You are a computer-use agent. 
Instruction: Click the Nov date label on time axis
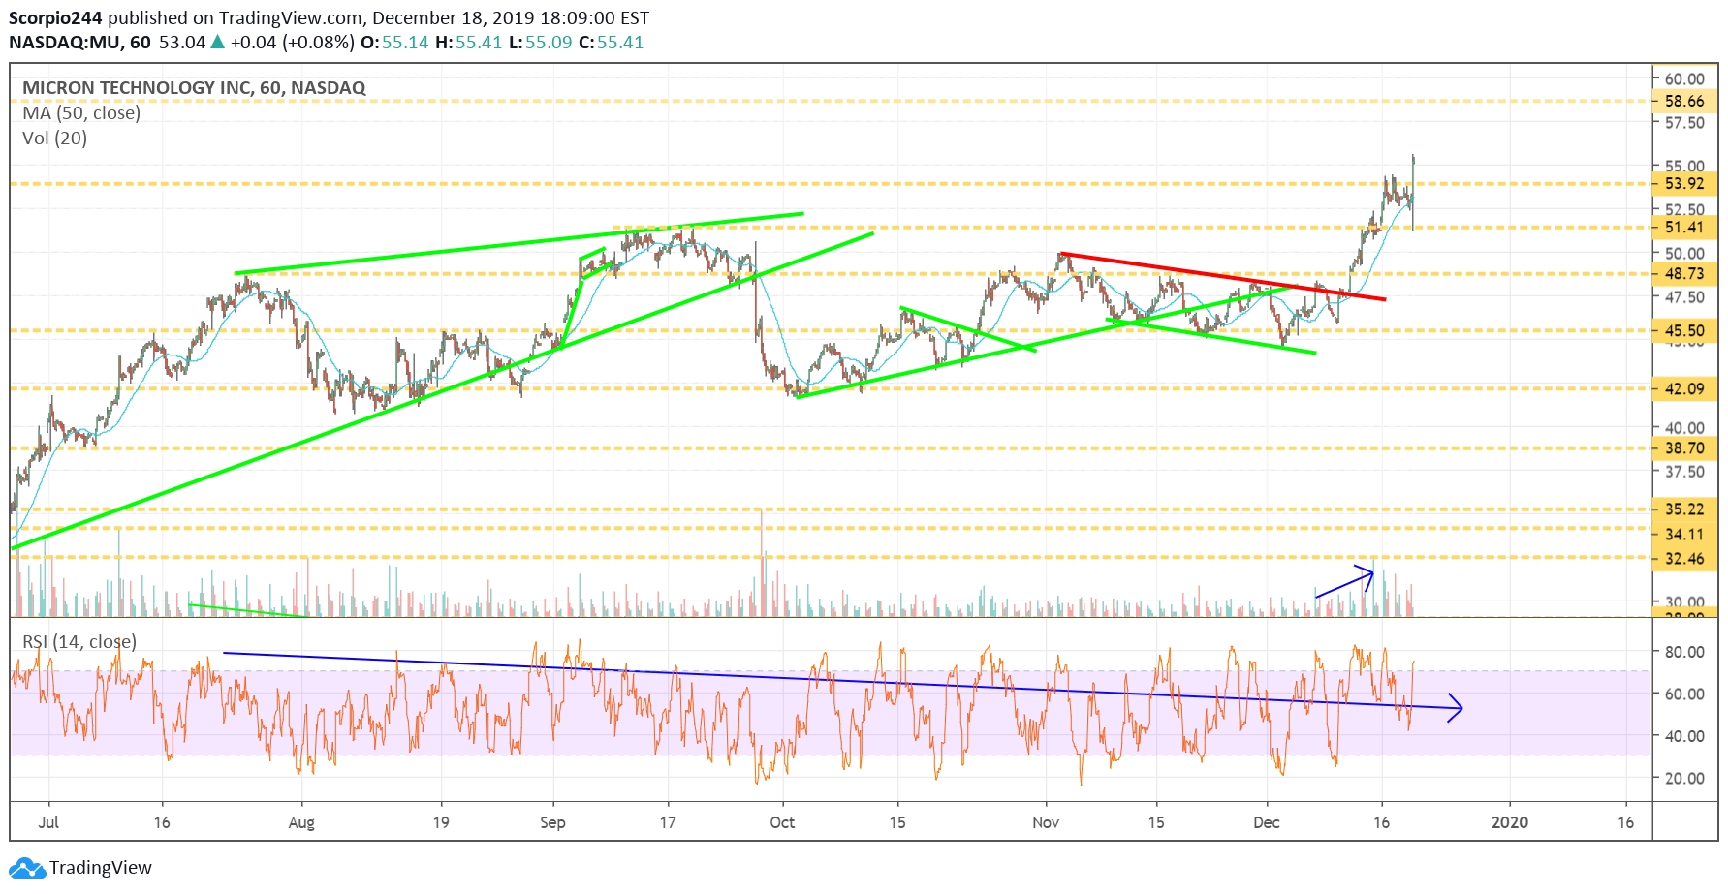[1046, 821]
